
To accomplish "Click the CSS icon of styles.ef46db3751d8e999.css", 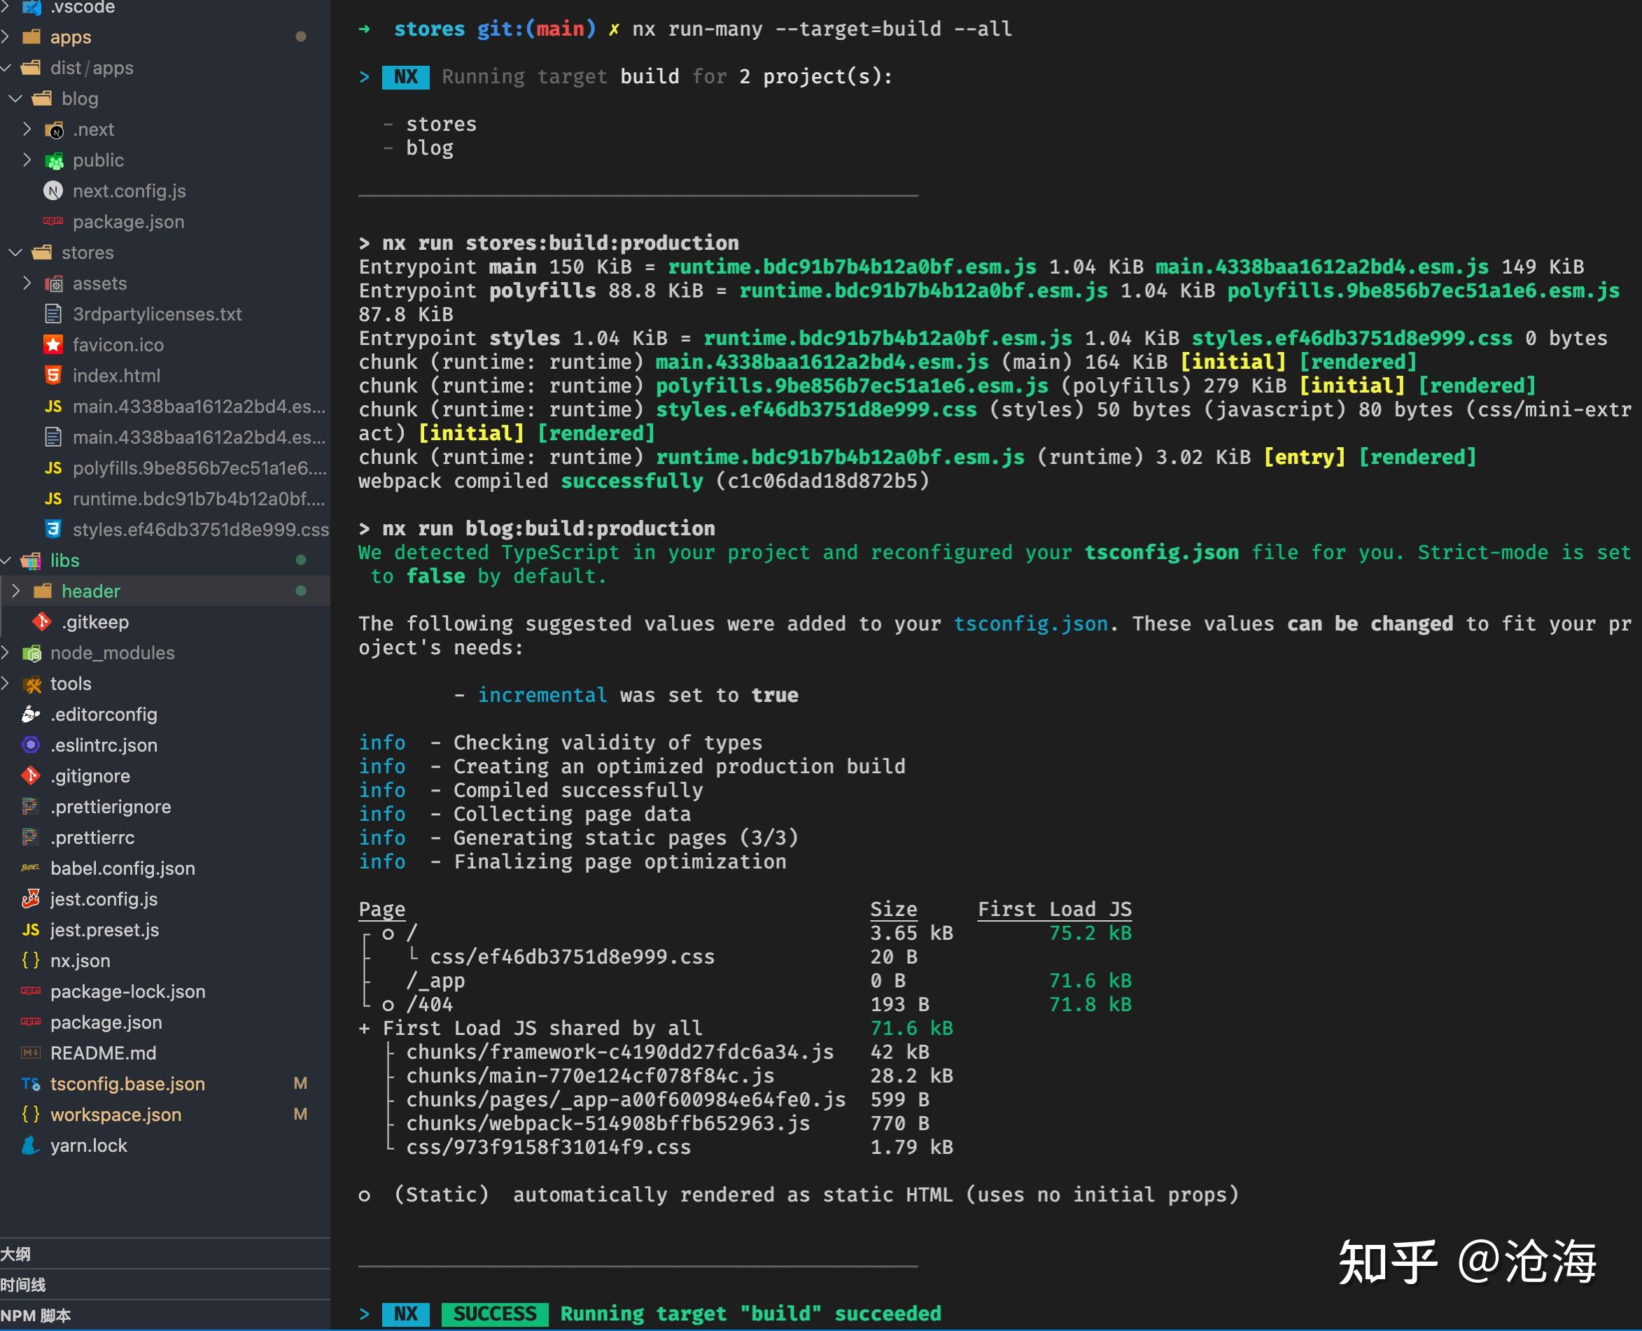I will coord(53,529).
